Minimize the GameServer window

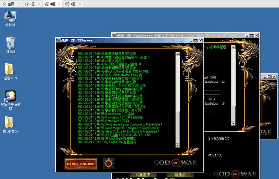pos(247,35)
